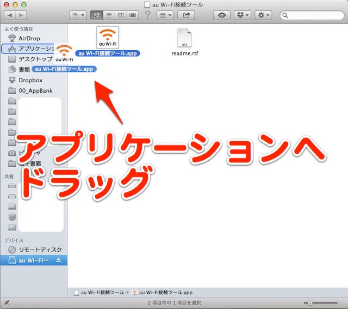Click the アプリケーション A-shaped icon in sidebar

coord(12,49)
